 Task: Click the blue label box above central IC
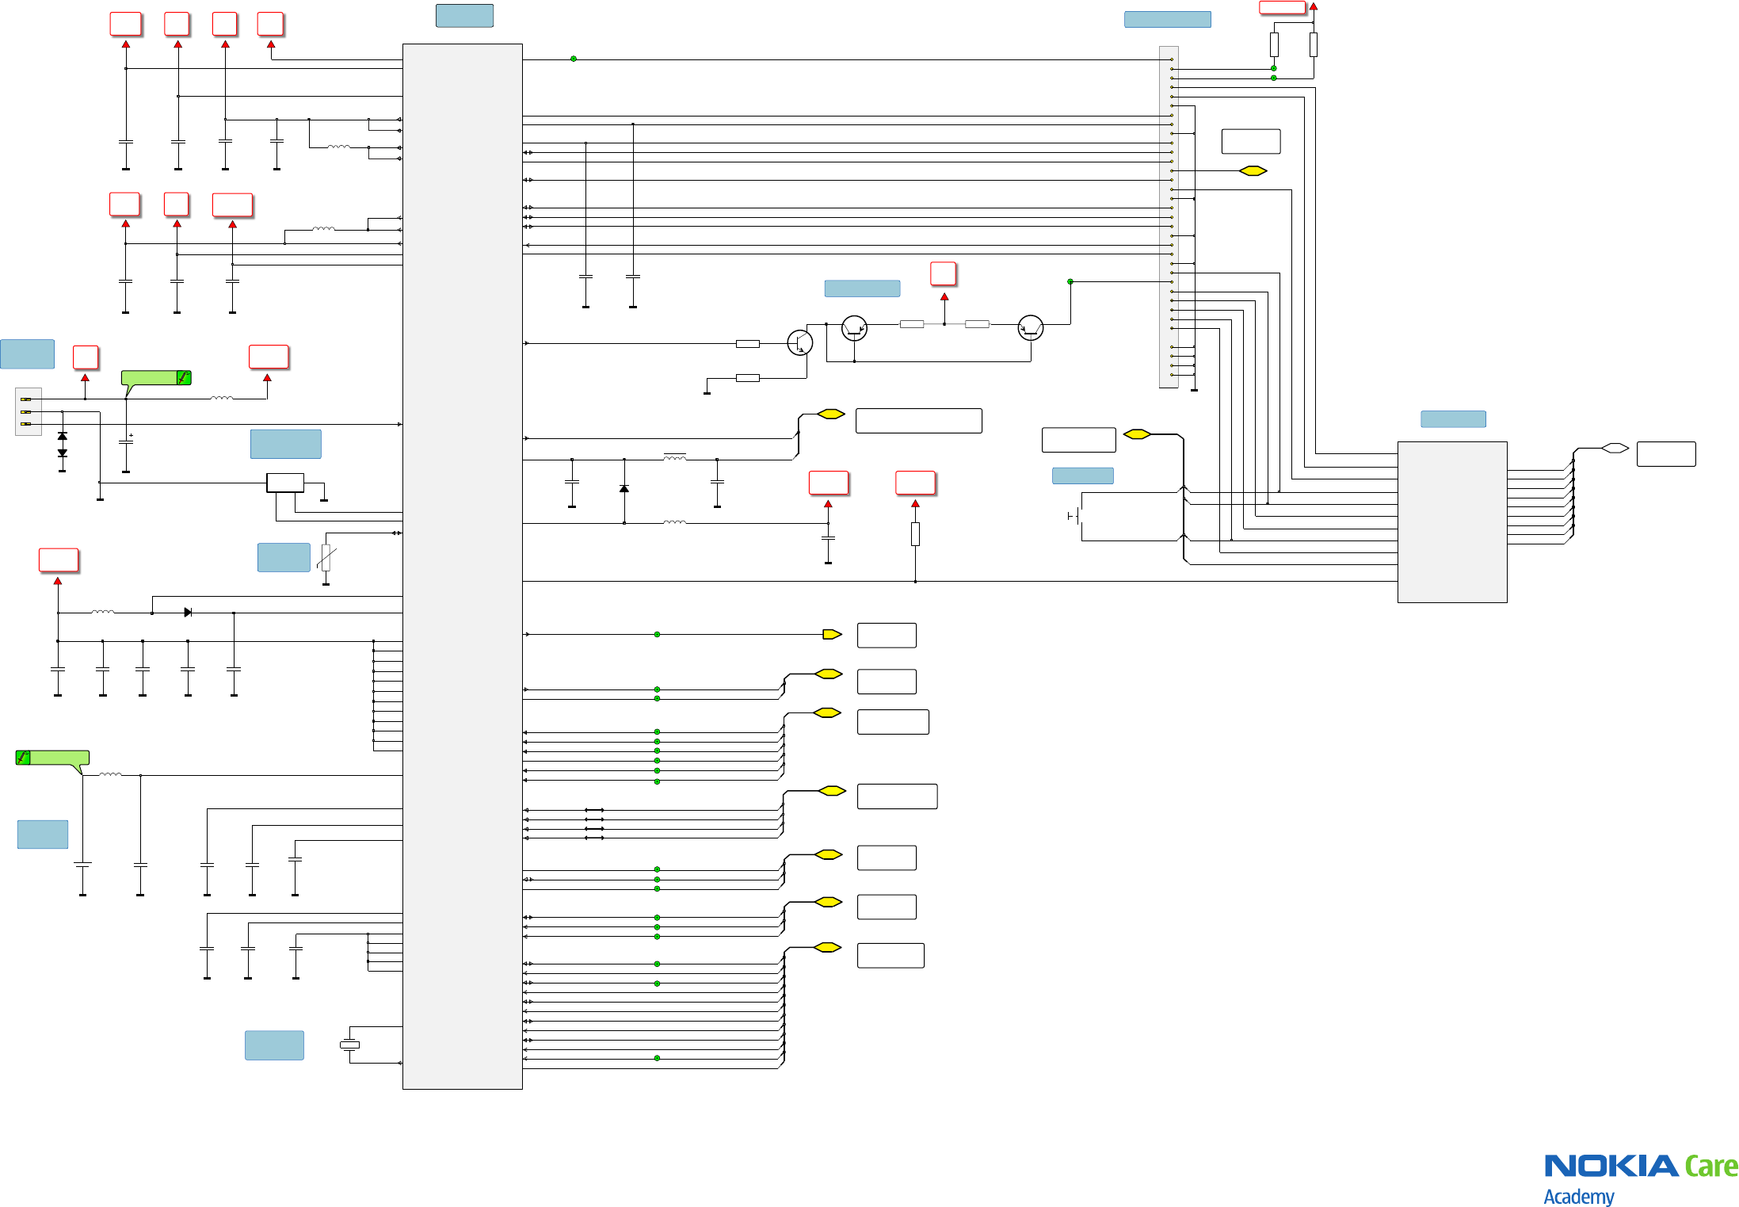[464, 16]
